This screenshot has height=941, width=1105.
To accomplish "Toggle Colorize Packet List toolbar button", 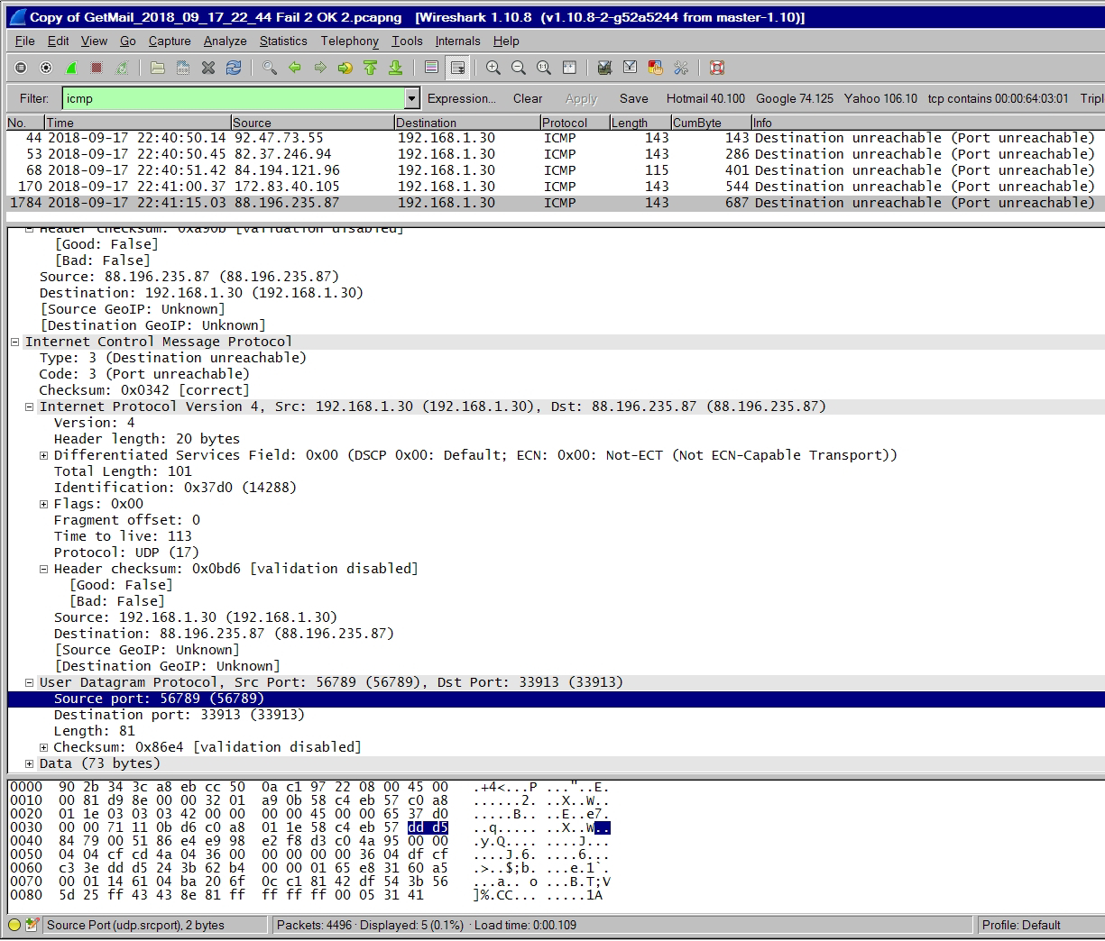I will pyautogui.click(x=432, y=68).
